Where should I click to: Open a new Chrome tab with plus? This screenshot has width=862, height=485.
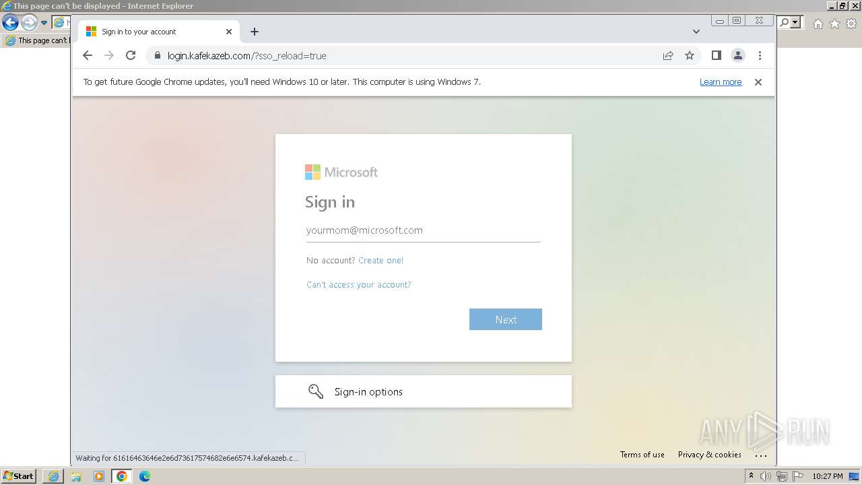(x=255, y=32)
